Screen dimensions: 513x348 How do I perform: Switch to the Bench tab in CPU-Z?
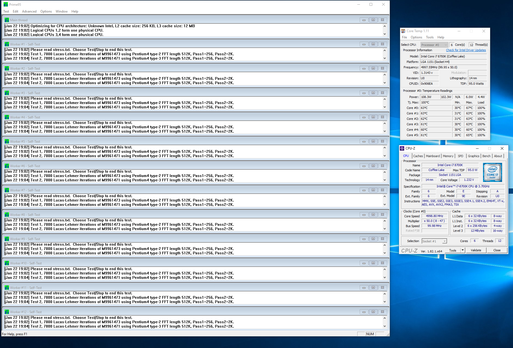[487, 156]
